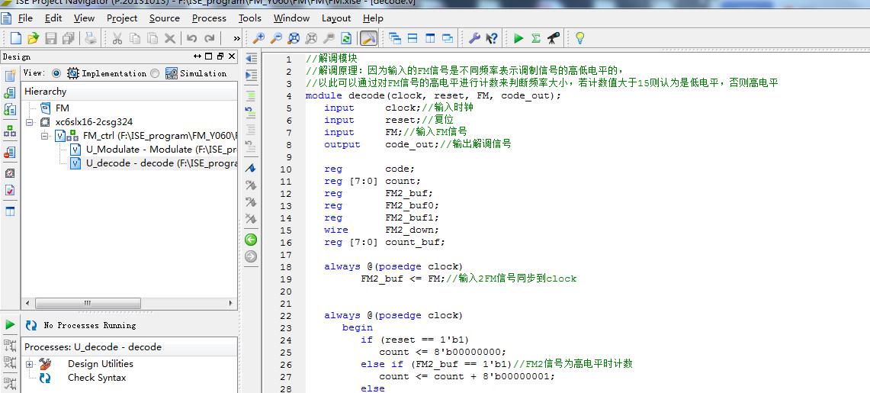Click the green Run process toolbar icon
The width and height of the screenshot is (870, 393).
click(x=518, y=38)
